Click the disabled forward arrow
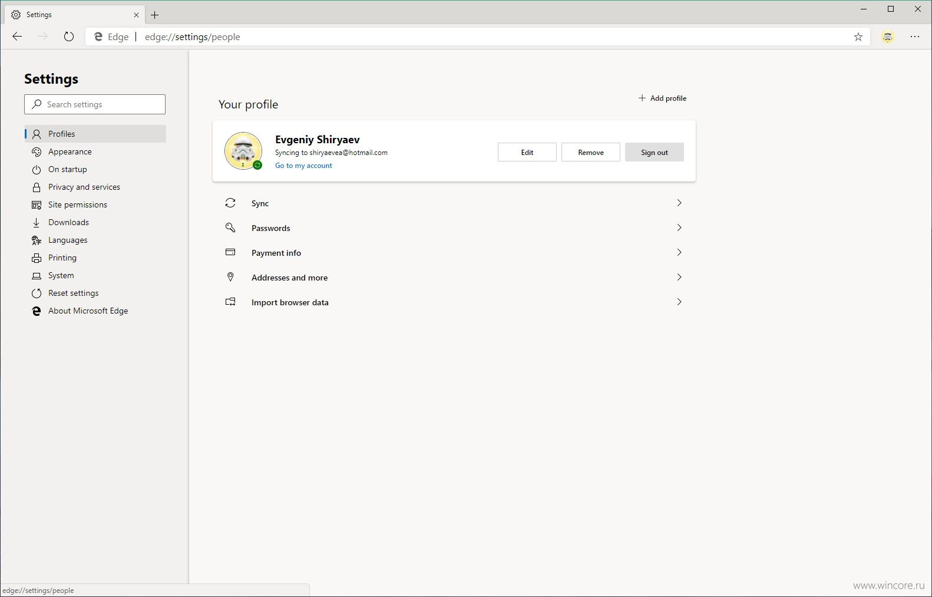The height and width of the screenshot is (597, 932). click(43, 37)
